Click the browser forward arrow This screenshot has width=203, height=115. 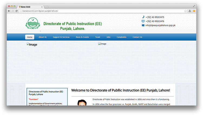point(12,11)
